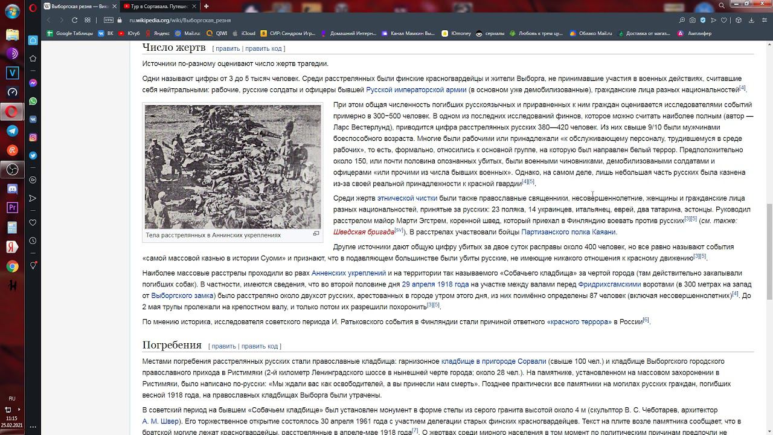Open the Юmoney bookmark

pos(456,33)
